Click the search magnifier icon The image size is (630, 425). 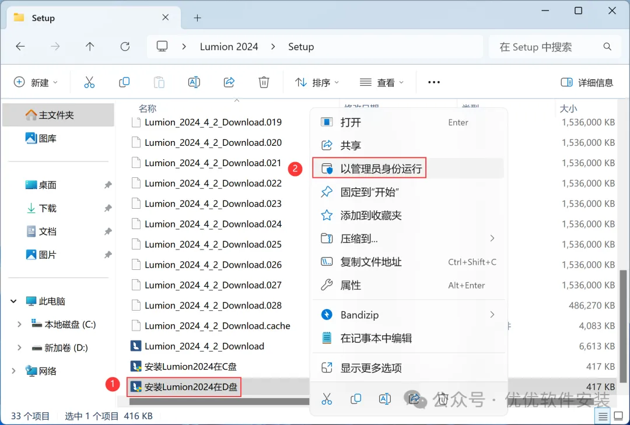tap(607, 47)
